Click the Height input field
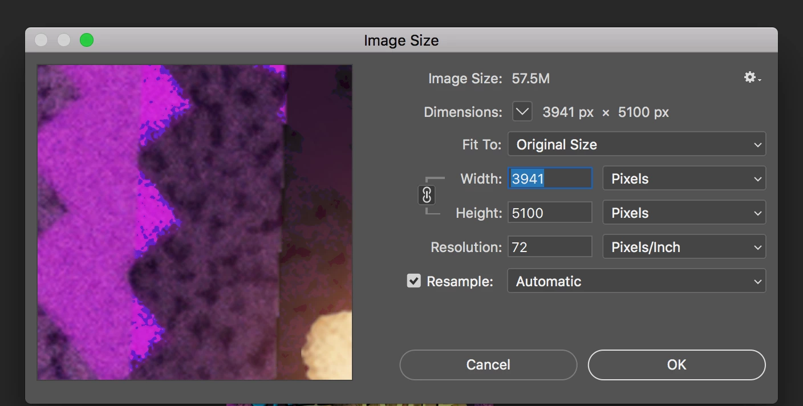This screenshot has width=803, height=406. pyautogui.click(x=550, y=213)
